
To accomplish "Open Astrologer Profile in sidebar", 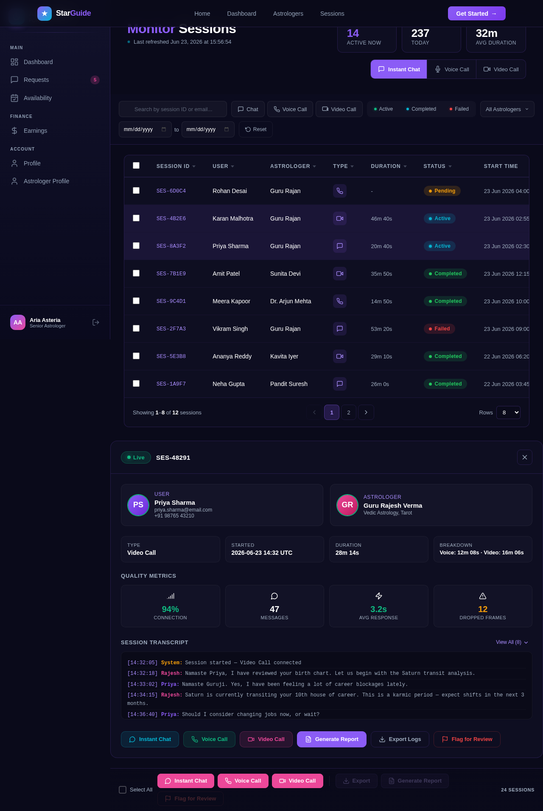I will 55,181.
